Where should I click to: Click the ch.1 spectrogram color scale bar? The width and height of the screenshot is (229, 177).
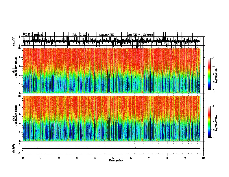[x=209, y=74]
